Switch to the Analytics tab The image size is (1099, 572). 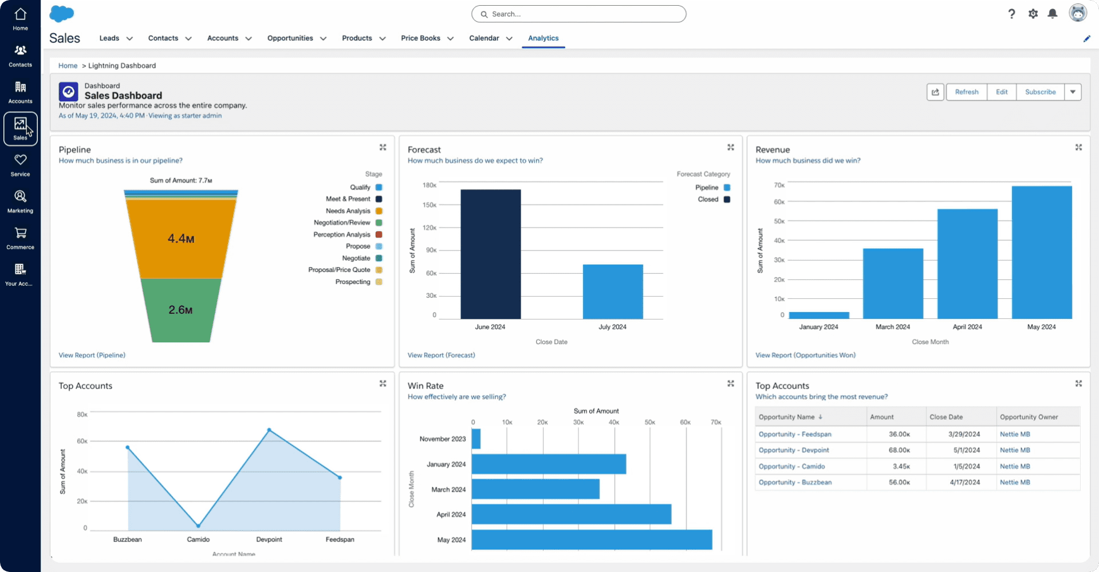point(543,38)
